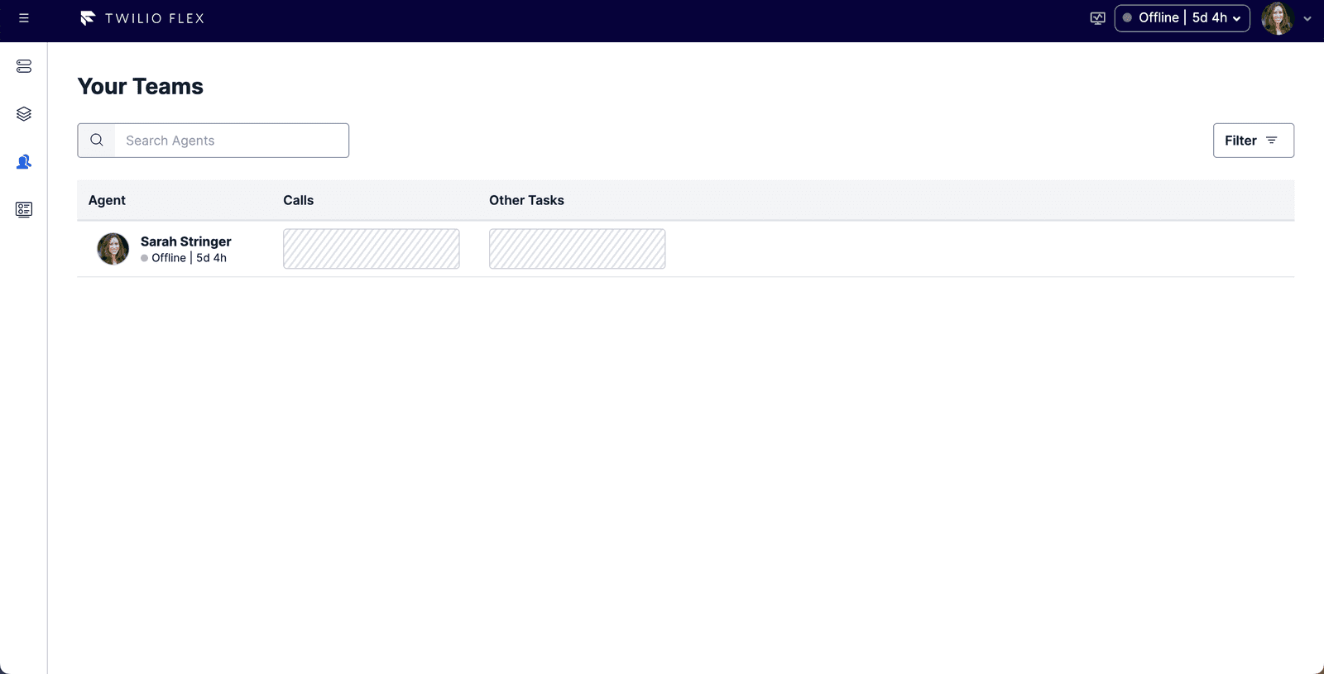Click the Calls column header
1324x674 pixels.
click(298, 200)
